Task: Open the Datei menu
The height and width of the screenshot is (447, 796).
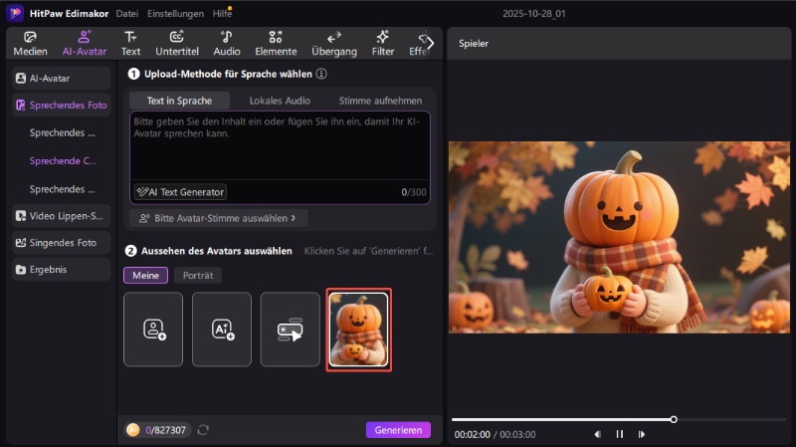Action: 127,14
